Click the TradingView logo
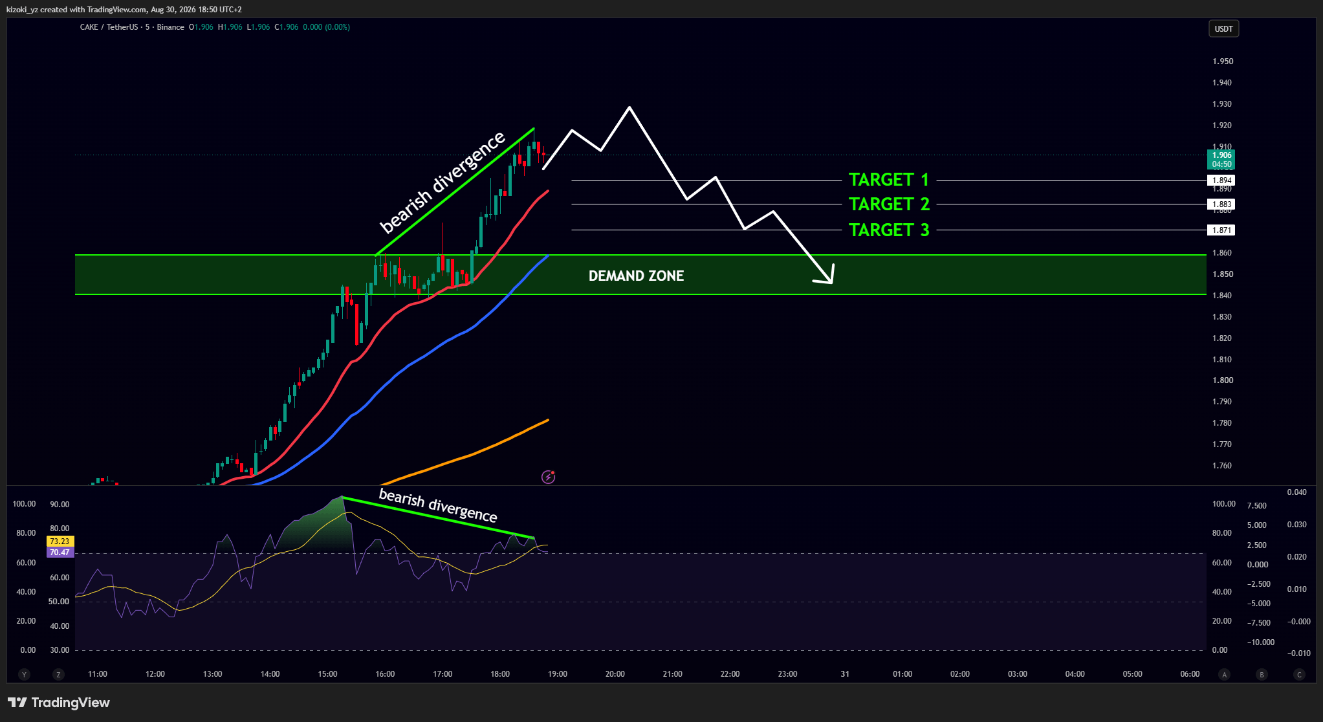 coord(59,703)
